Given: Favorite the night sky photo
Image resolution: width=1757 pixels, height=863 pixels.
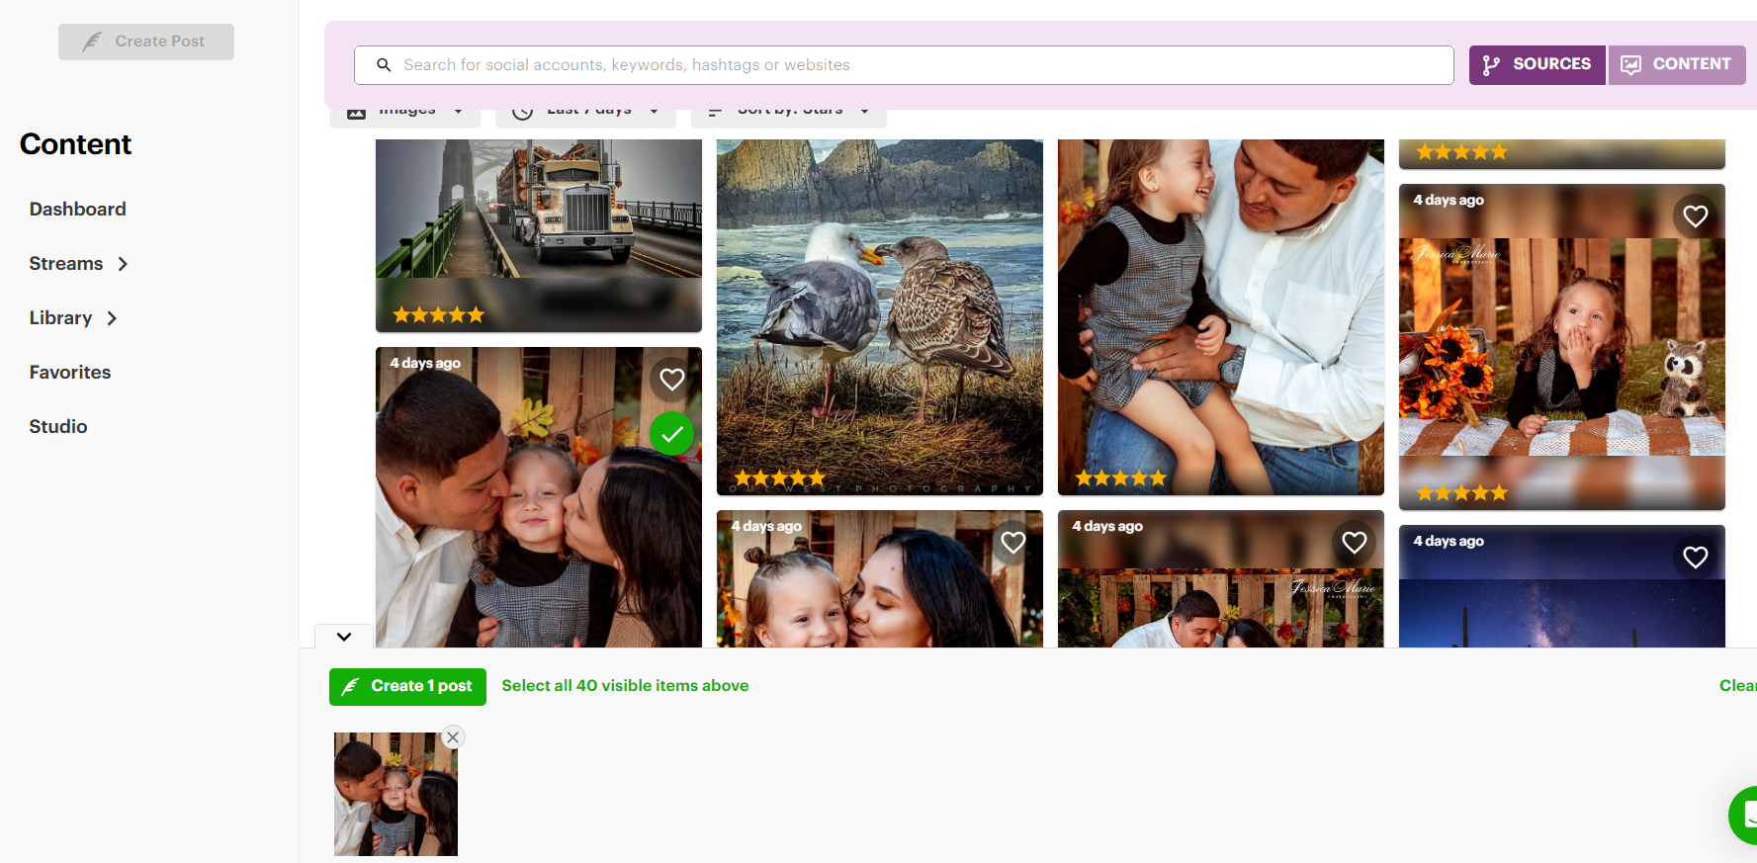Looking at the screenshot, I should (1696, 558).
